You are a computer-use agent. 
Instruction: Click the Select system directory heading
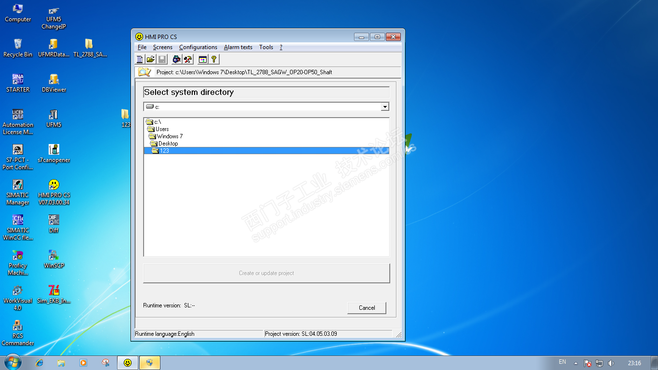189,92
